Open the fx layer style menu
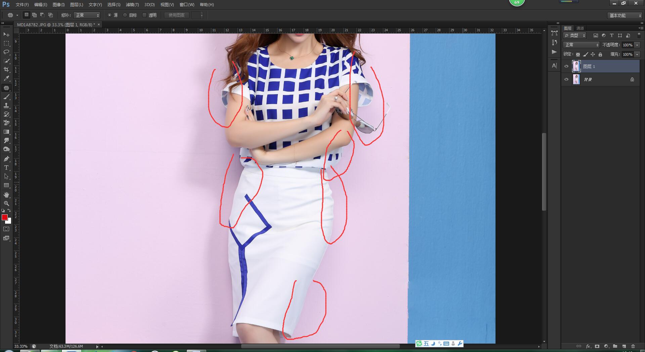 tap(588, 346)
